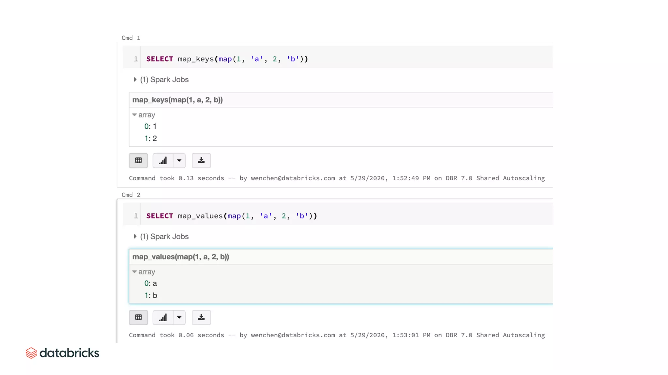Image resolution: width=668 pixels, height=375 pixels.
Task: Open chart type dropdown in Cmd 1
Action: tap(179, 160)
